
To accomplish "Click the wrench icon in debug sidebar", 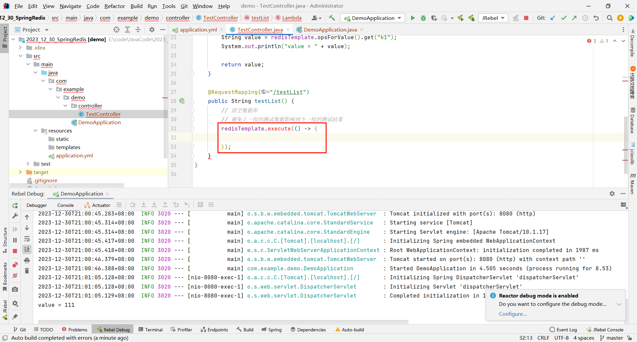I will click(x=15, y=216).
